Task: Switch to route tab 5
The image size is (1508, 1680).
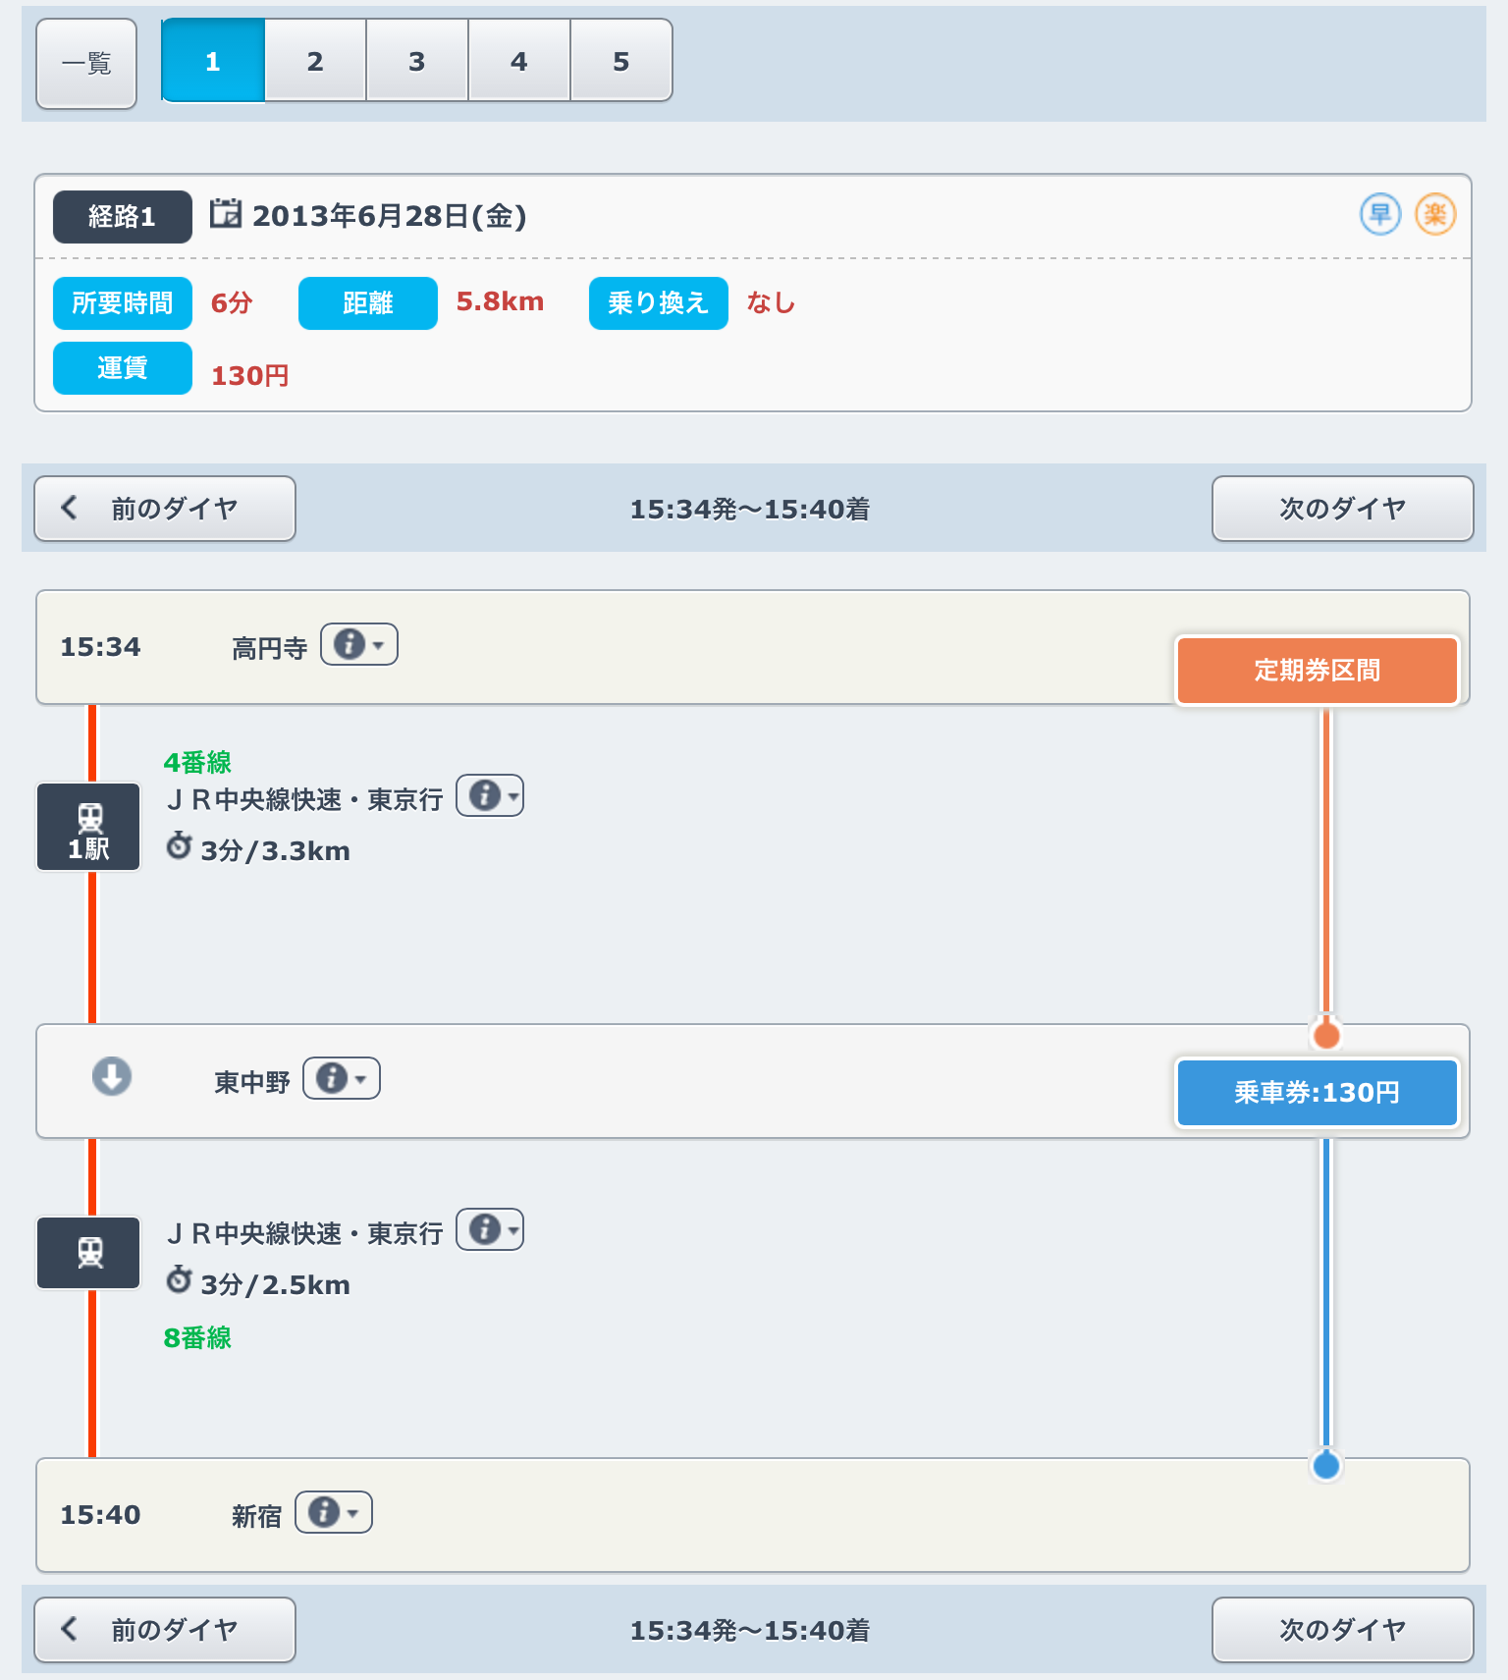Action: (x=620, y=61)
